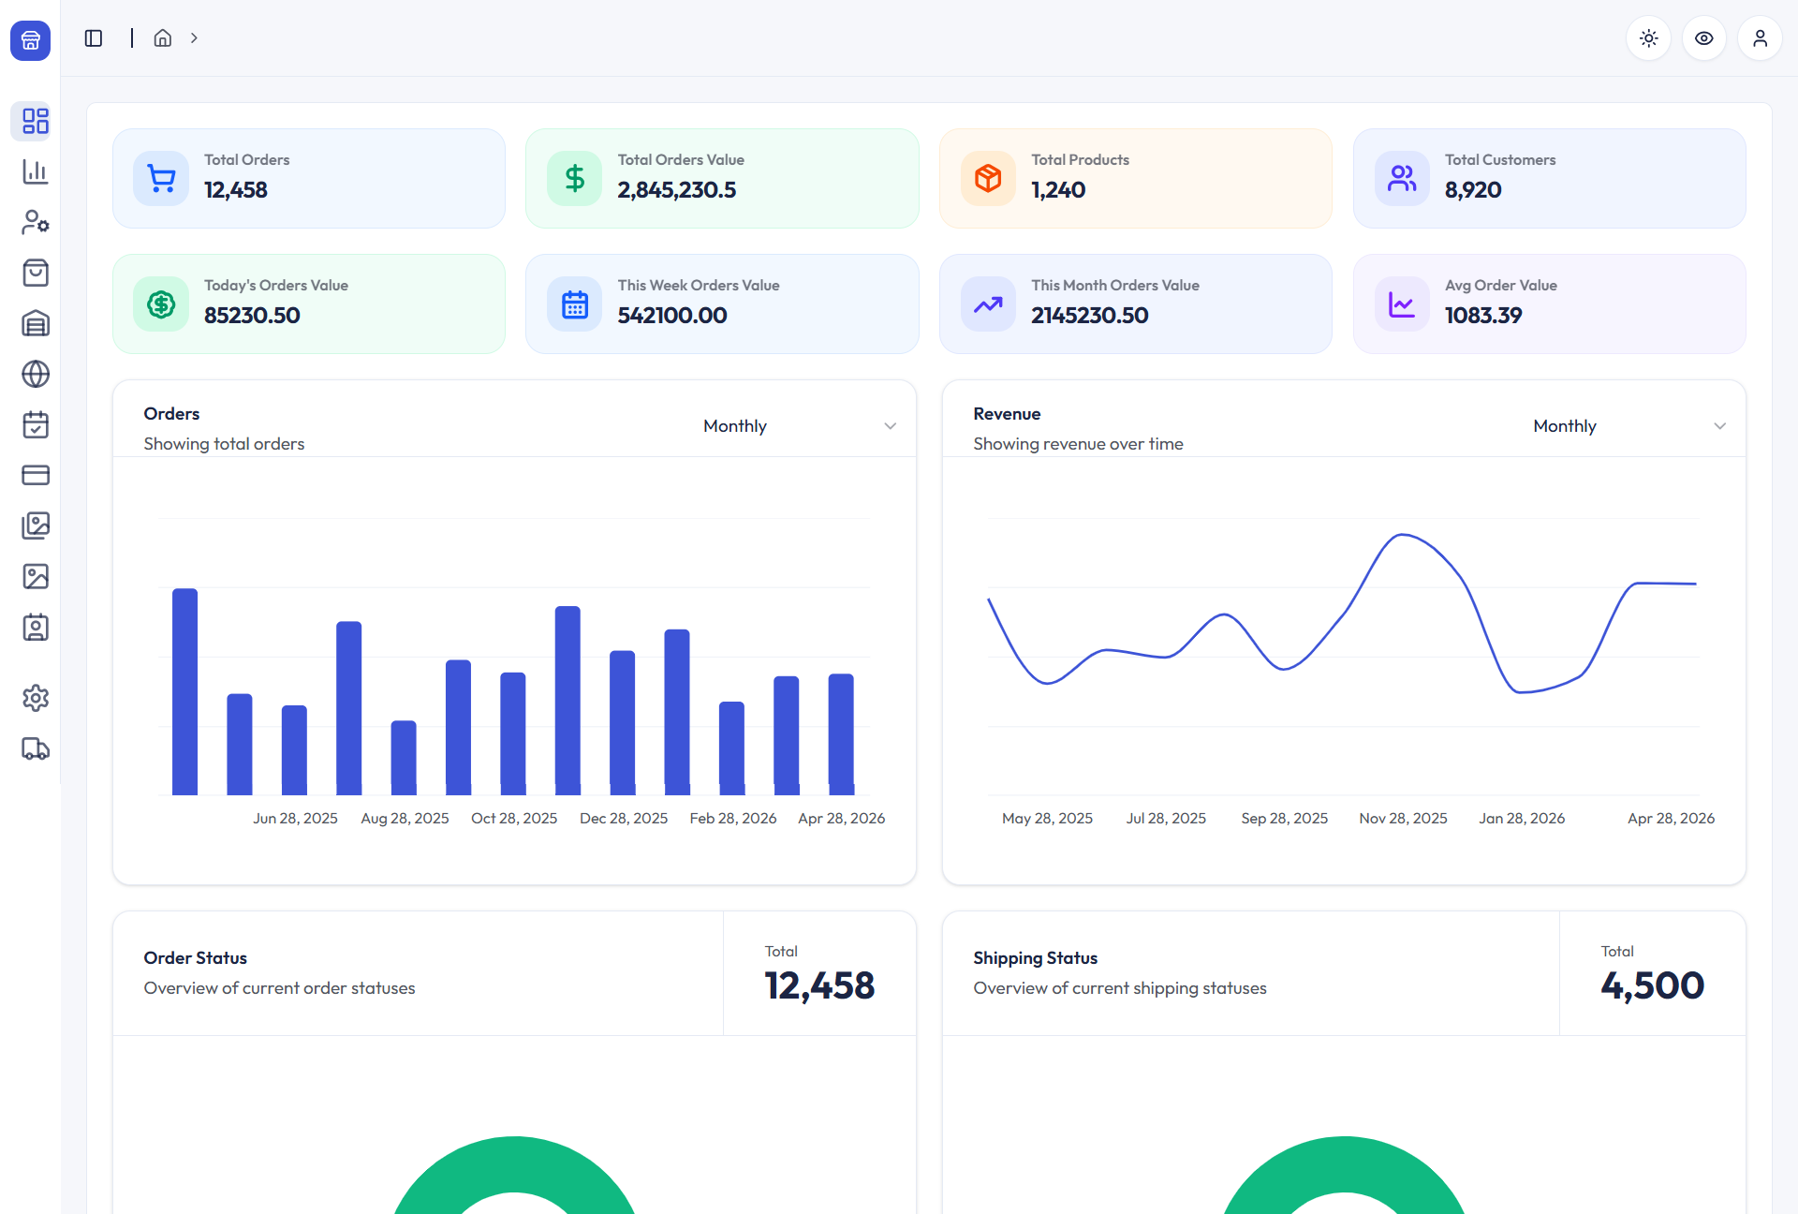Screen dimensions: 1798x1214
Task: Click This Week Orders calendar icon
Action: pos(575,303)
